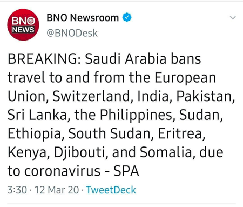243x207 pixels.
Task: Click the word coronavirus in tweet
Action: click(62, 171)
